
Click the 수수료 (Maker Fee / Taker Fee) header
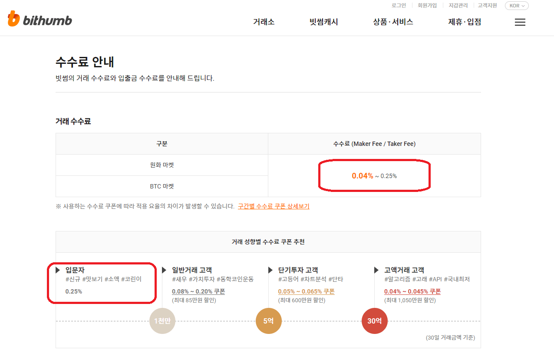pyautogui.click(x=374, y=144)
